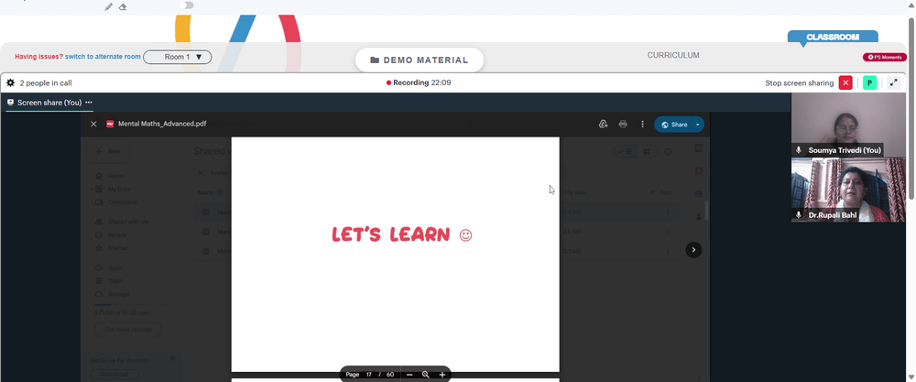Close the Mental Maths PDF preview
Viewport: 916px width, 382px height.
tap(93, 124)
